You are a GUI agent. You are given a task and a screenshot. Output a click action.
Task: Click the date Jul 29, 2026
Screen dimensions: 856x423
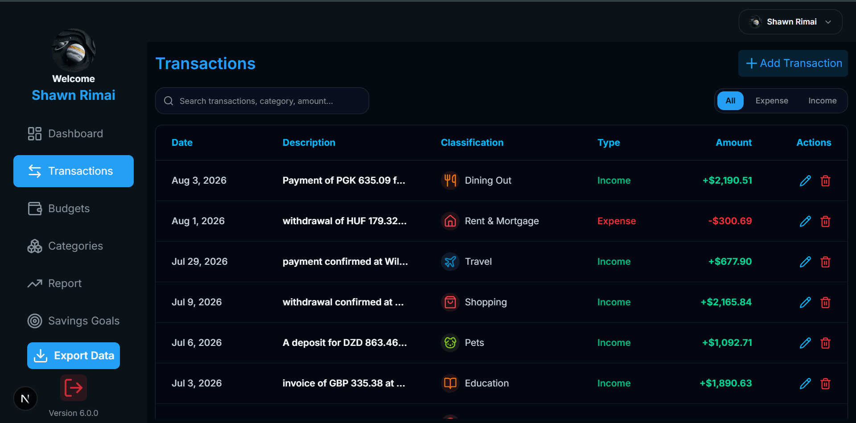tap(200, 262)
